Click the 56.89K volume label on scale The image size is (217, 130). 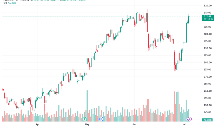[x=208, y=120]
